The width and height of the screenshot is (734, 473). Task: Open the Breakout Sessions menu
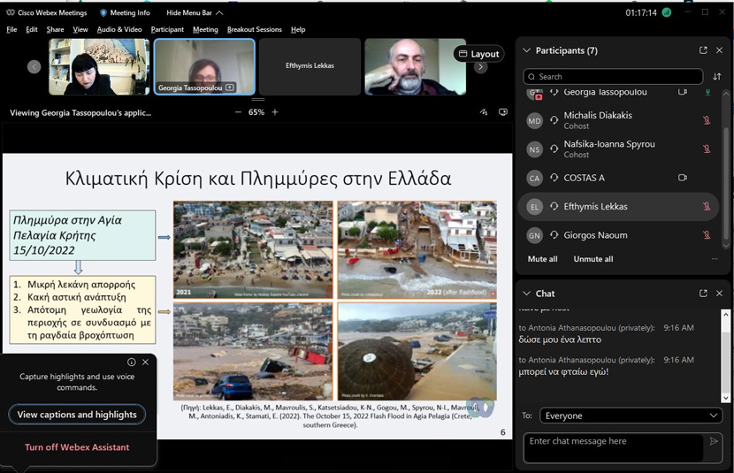tap(254, 29)
